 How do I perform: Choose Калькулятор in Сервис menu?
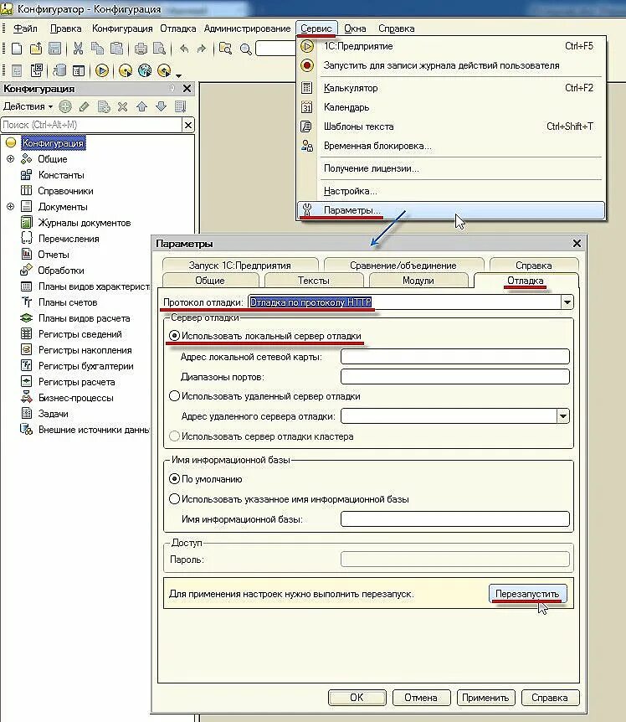(451, 88)
